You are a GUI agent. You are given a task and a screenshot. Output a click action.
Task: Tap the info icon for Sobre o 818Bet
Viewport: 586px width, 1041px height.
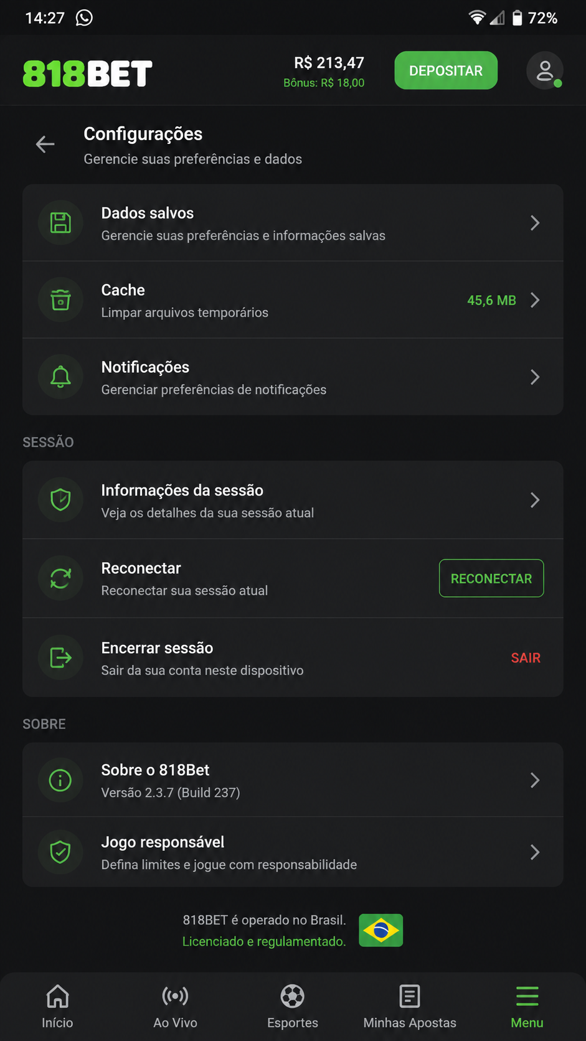point(60,780)
